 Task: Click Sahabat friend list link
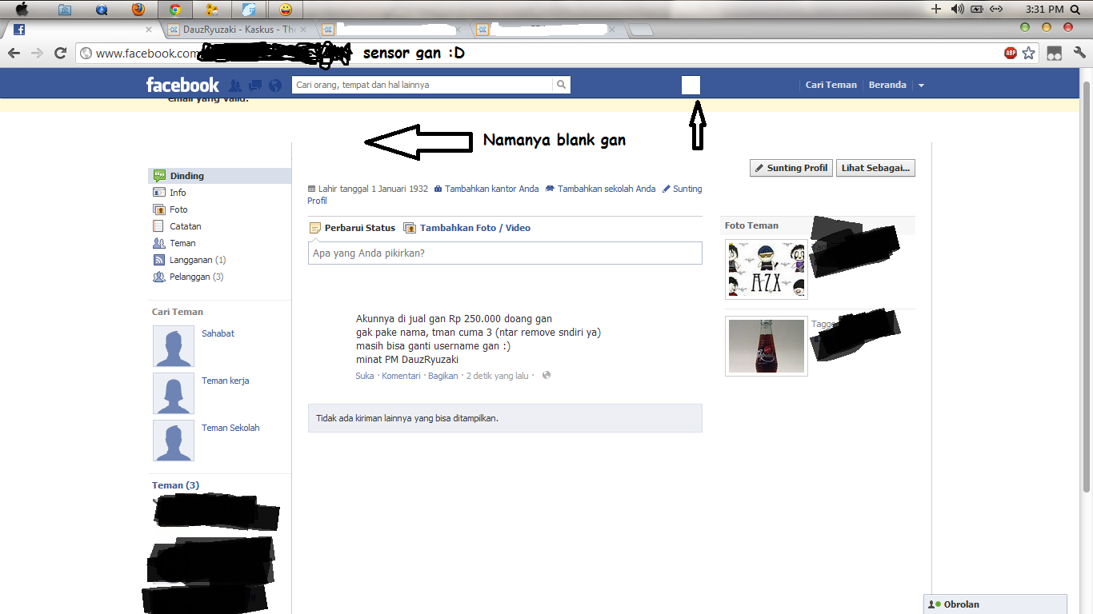(218, 333)
